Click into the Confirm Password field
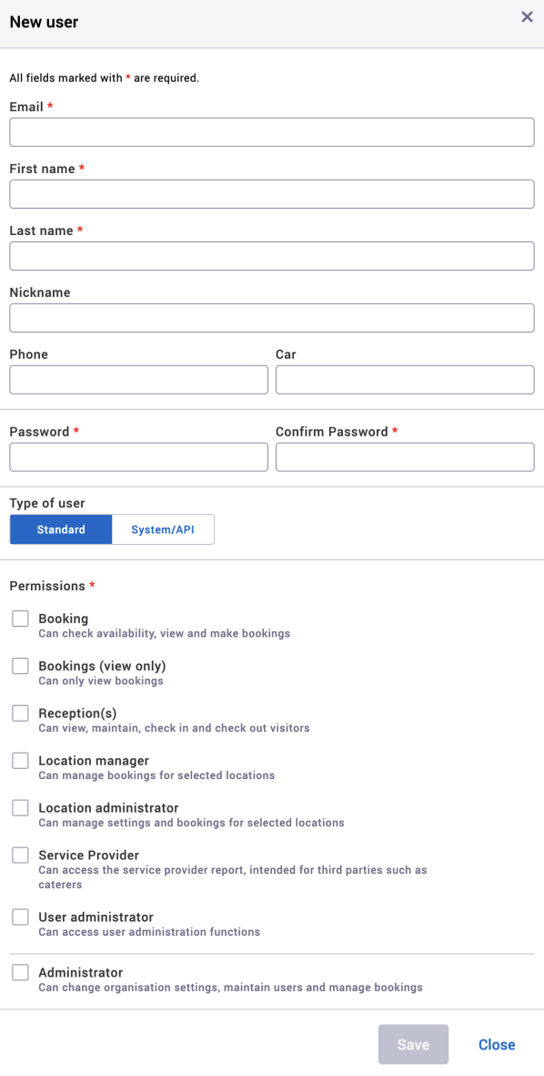This screenshot has height=1076, width=544. (404, 456)
